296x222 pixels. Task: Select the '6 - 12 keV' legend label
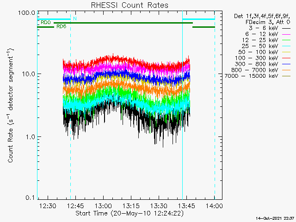pyautogui.click(x=262, y=34)
